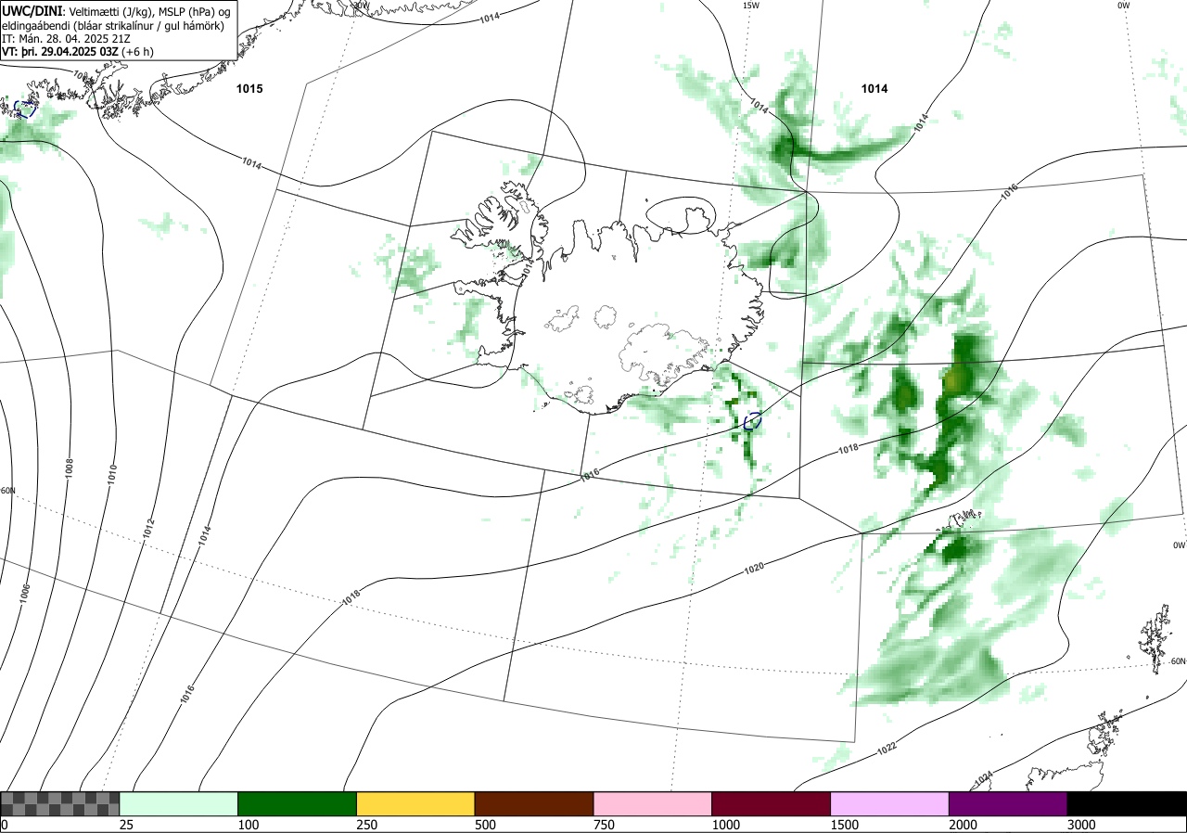The height and width of the screenshot is (833, 1187).
Task: Click the black legend swatch above 3000
Action: [x=1127, y=803]
